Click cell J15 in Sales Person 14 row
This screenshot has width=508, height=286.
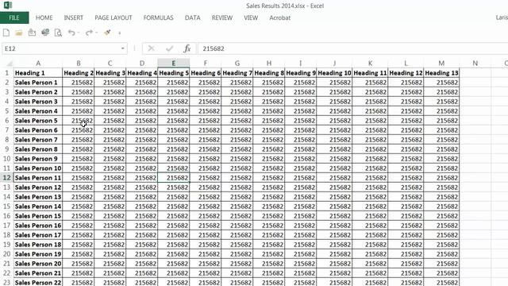[334, 207]
